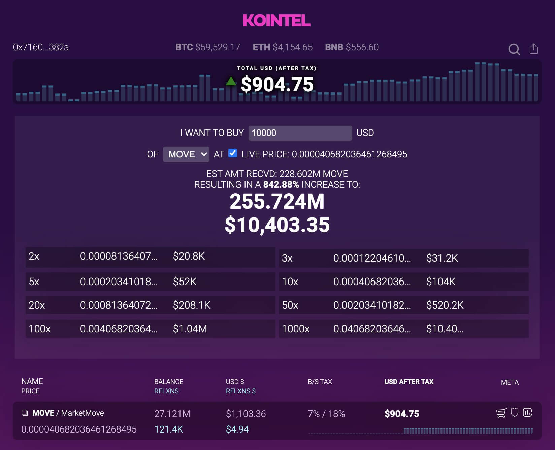The height and width of the screenshot is (450, 555).
Task: Click the $1.04M value in 100x row
Action: tap(190, 329)
